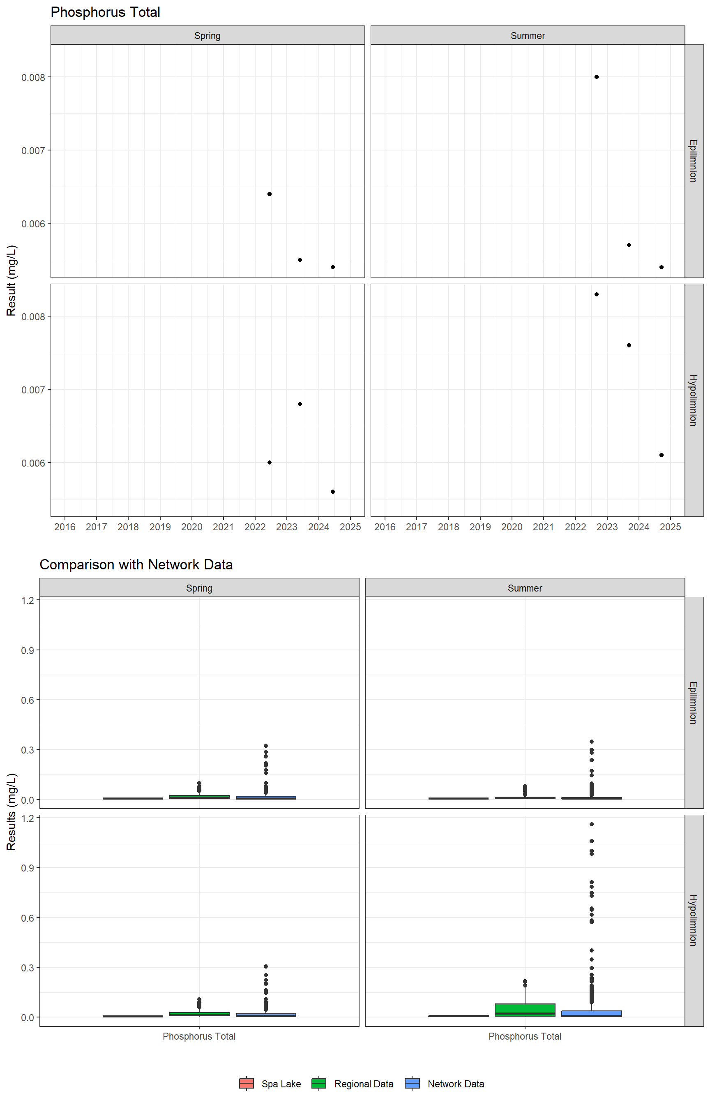The image size is (710, 1105).
Task: Click the Spring facet header in comparison chart
Action: (199, 588)
